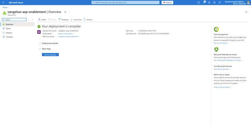Open the feedback icon in header
The width and height of the screenshot is (251, 125).
(220, 2)
